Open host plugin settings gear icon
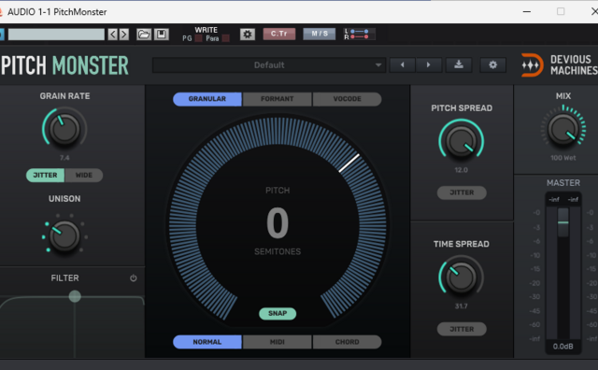The image size is (598, 370). [247, 35]
